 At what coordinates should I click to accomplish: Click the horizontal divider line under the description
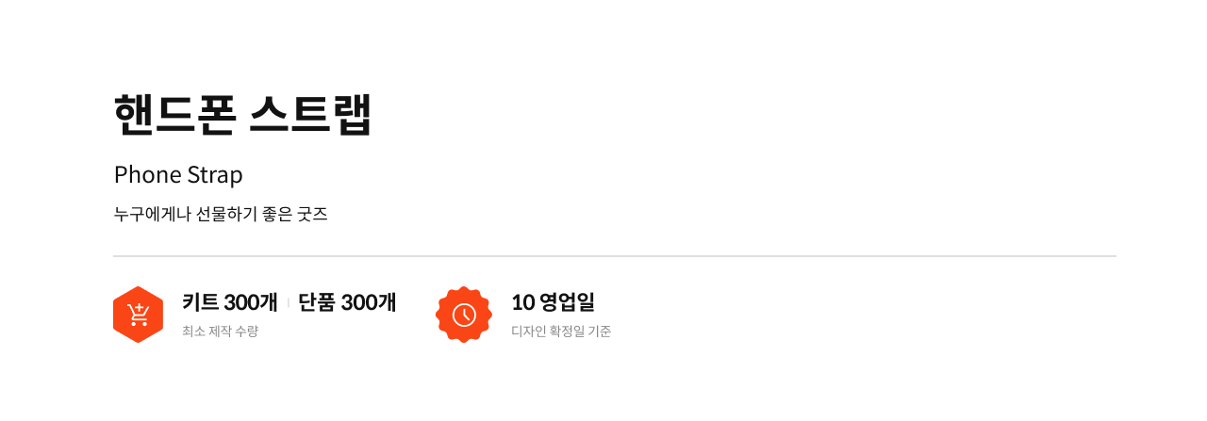click(x=615, y=256)
